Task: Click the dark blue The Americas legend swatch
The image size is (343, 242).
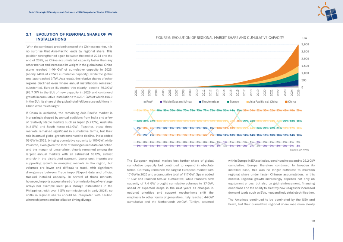Action: click(x=200, y=102)
